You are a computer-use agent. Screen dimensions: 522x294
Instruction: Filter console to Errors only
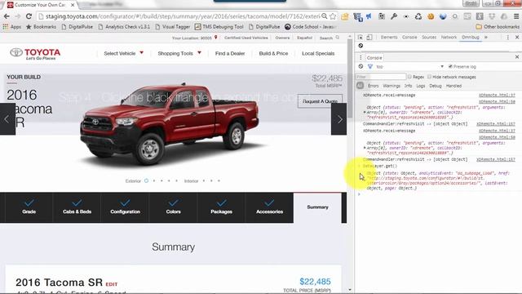(374, 86)
